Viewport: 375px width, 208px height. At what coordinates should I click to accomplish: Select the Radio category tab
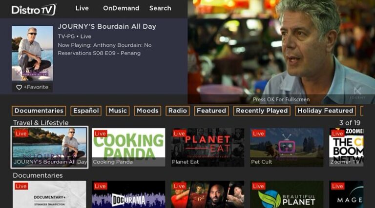point(177,111)
